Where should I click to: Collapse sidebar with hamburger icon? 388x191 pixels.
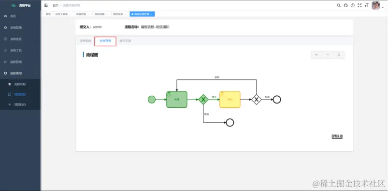point(46,5)
